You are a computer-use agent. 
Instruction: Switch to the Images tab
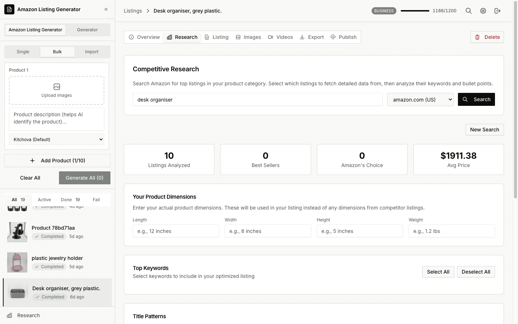point(248,37)
